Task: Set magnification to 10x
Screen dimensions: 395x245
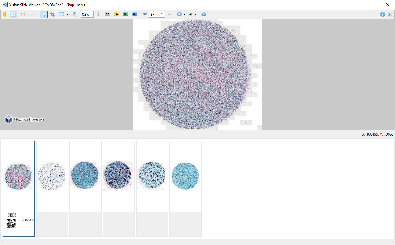Action: tap(116, 14)
